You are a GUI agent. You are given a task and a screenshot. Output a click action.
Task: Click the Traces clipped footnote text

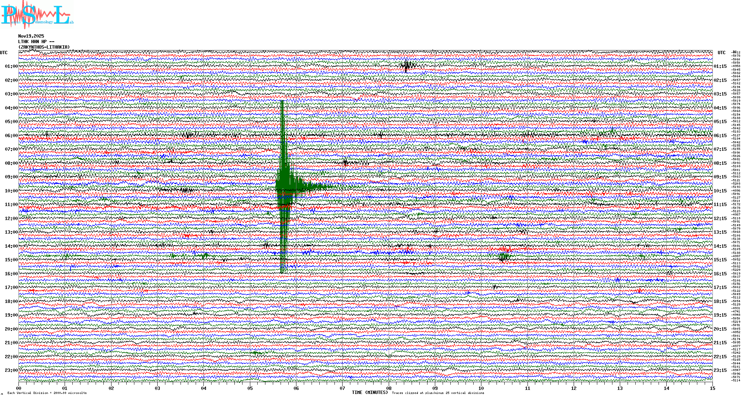pyautogui.click(x=438, y=393)
